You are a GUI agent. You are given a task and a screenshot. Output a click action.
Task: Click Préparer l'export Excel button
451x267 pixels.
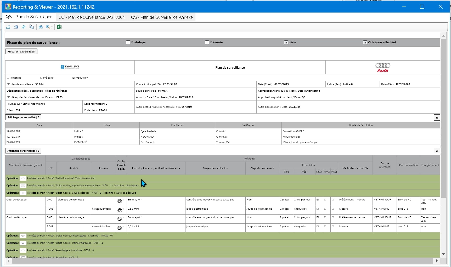coord(21,51)
